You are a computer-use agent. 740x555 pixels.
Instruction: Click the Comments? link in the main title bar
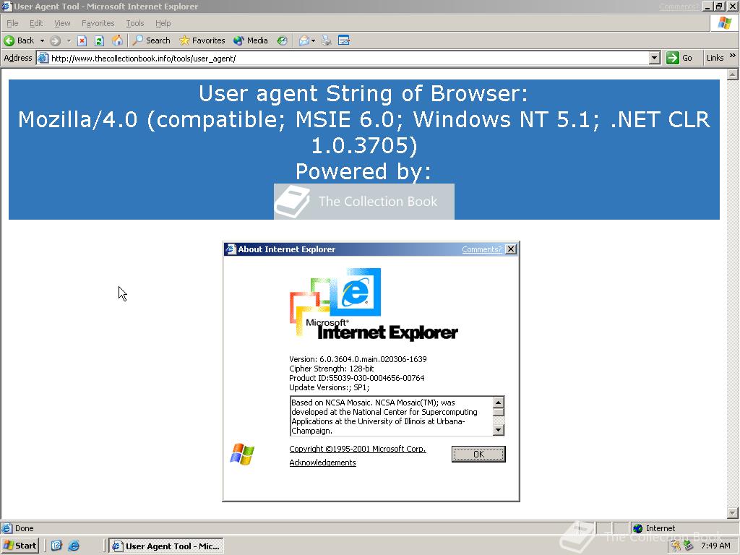coord(678,7)
